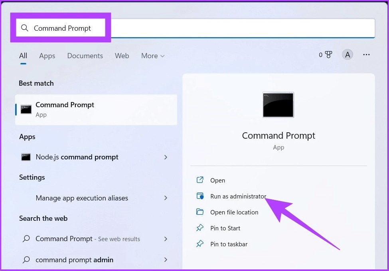
Task: Click search icon beside command prompt admin
Action: tap(26, 259)
